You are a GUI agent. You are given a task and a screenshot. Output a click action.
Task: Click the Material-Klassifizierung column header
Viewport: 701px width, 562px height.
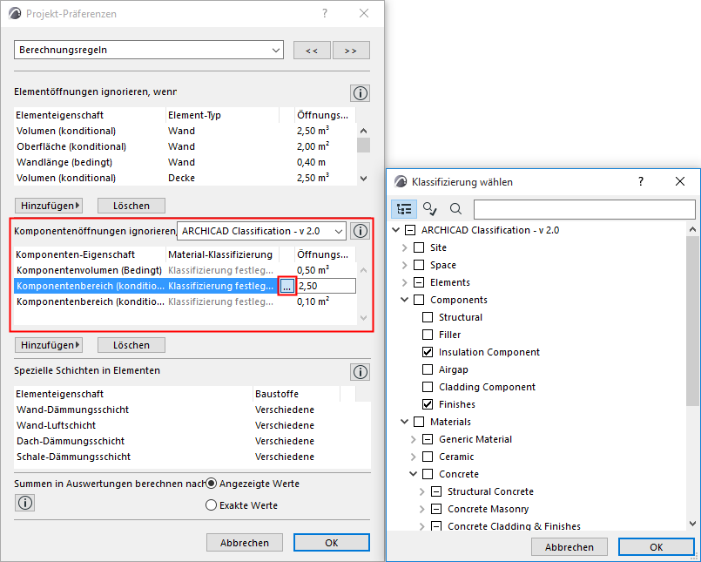[222, 254]
